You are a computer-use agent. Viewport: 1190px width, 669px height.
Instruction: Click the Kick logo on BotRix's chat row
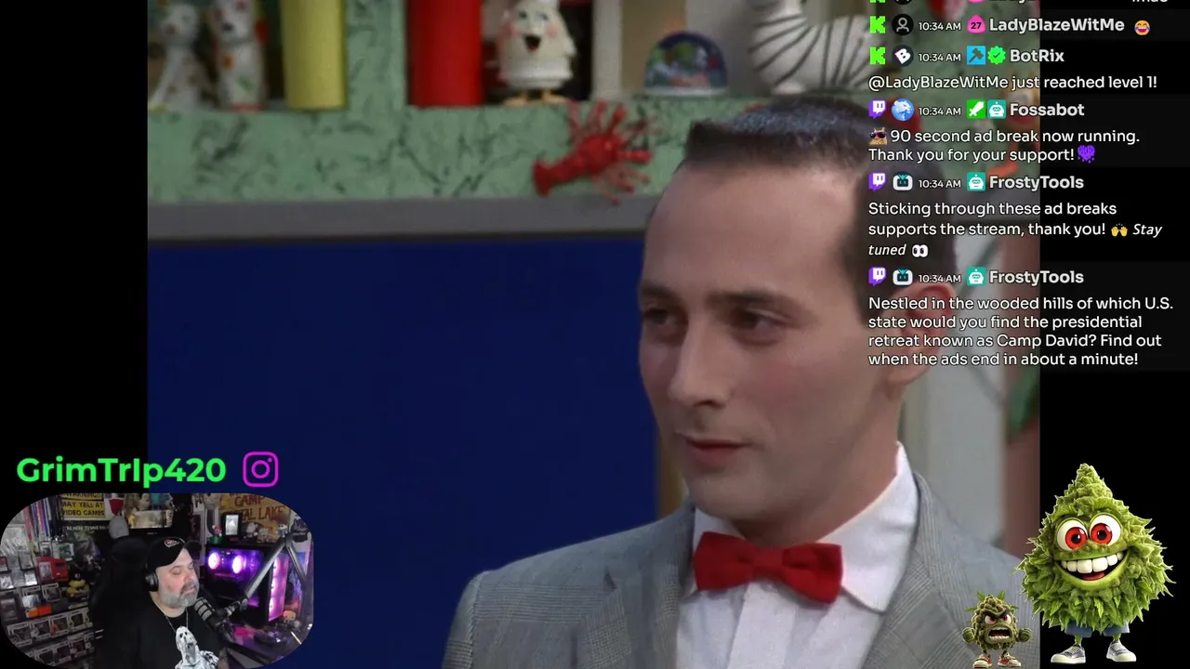coord(878,57)
